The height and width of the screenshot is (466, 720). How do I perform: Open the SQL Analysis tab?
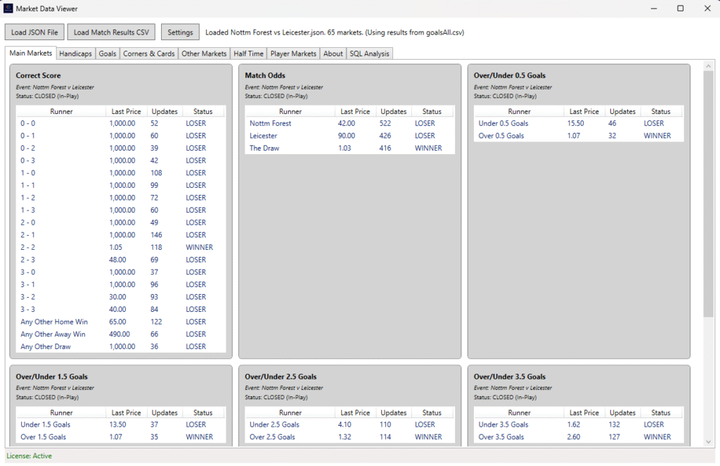tap(369, 53)
